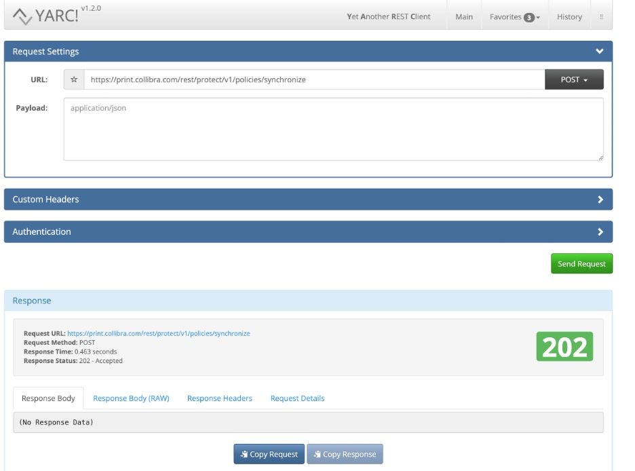Image resolution: width=635 pixels, height=471 pixels.
Task: Open the Request Details tab
Action: [x=297, y=398]
